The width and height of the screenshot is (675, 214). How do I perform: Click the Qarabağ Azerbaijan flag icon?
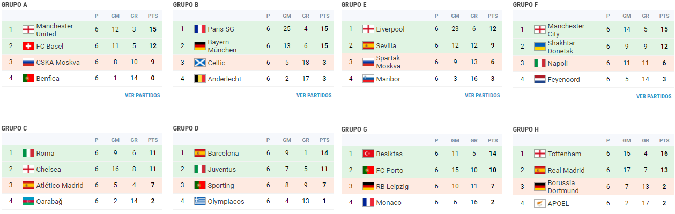(28, 202)
